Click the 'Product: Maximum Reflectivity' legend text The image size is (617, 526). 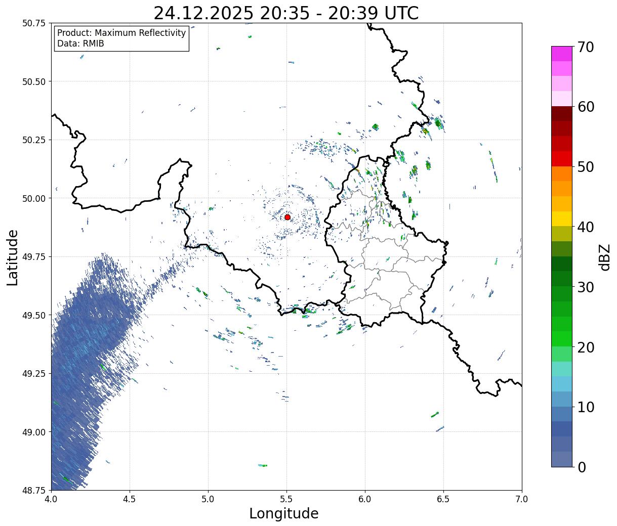[x=121, y=33]
